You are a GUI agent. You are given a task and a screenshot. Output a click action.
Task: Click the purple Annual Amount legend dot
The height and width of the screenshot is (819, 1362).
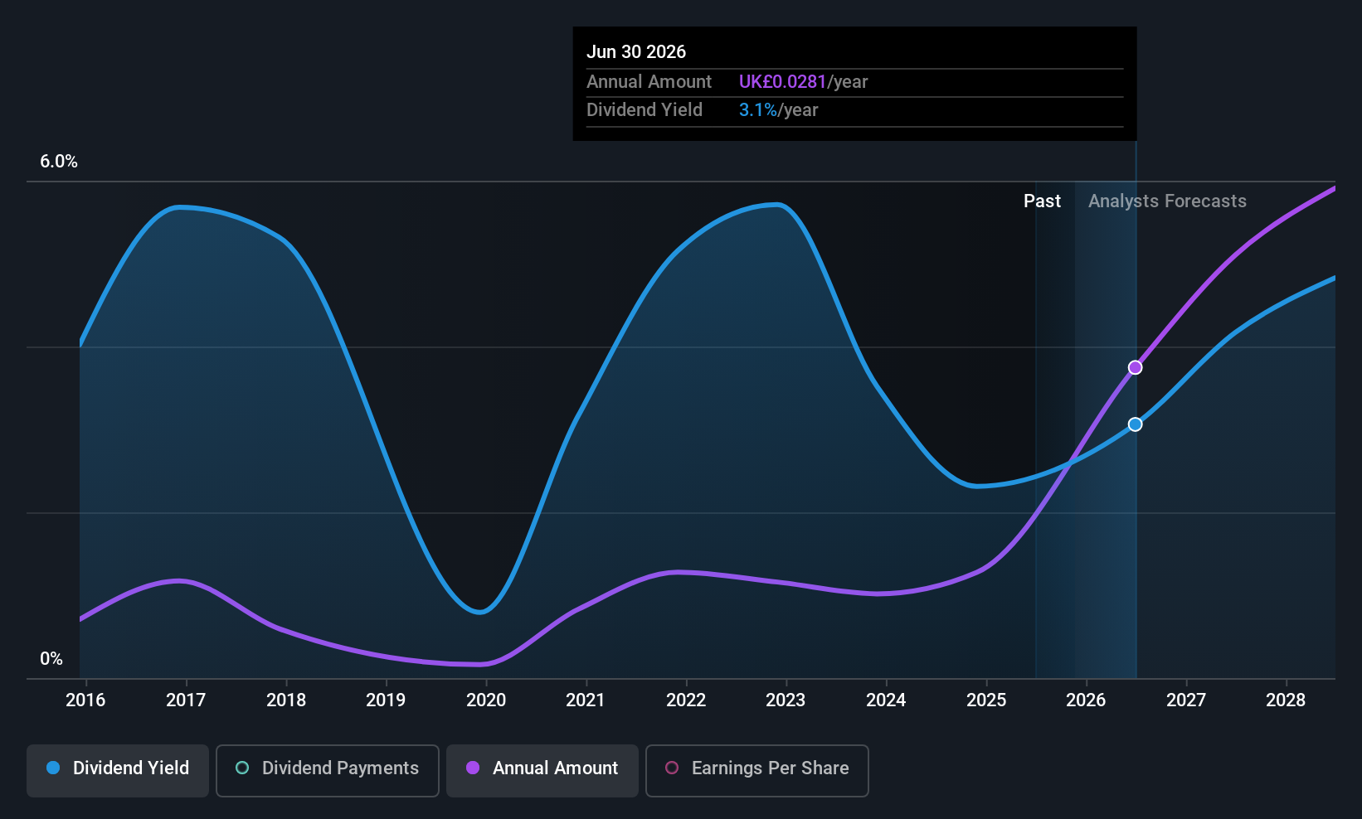coord(473,768)
